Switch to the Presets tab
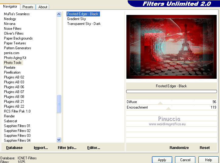 28,7
